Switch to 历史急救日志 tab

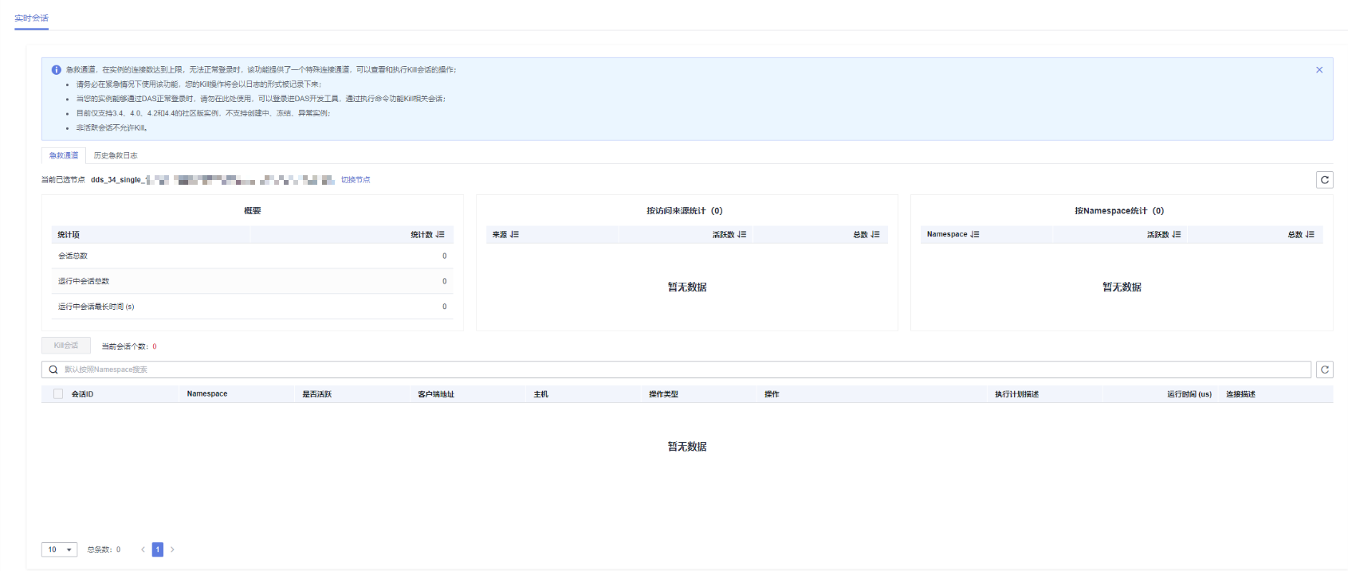[x=116, y=156]
